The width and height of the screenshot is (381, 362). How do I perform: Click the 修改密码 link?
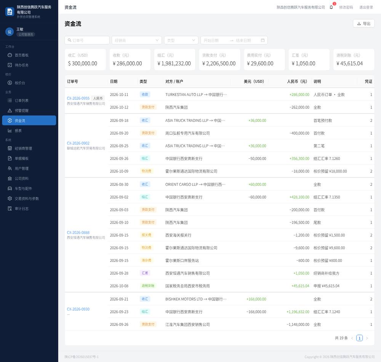click(346, 7)
